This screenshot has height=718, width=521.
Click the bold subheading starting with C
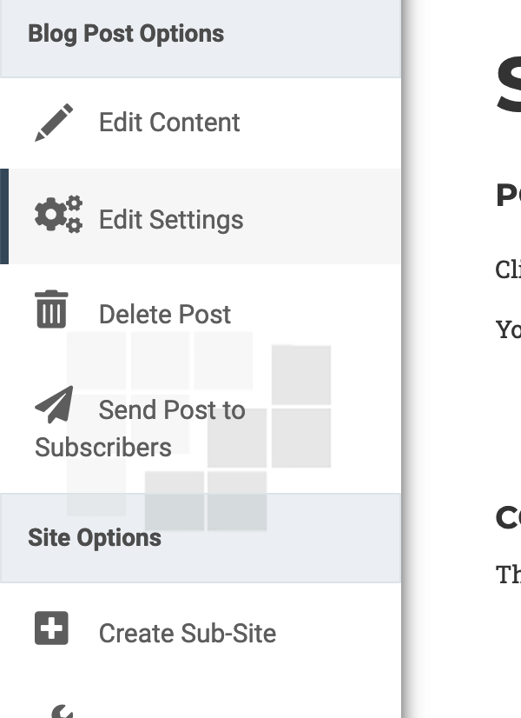tap(508, 518)
